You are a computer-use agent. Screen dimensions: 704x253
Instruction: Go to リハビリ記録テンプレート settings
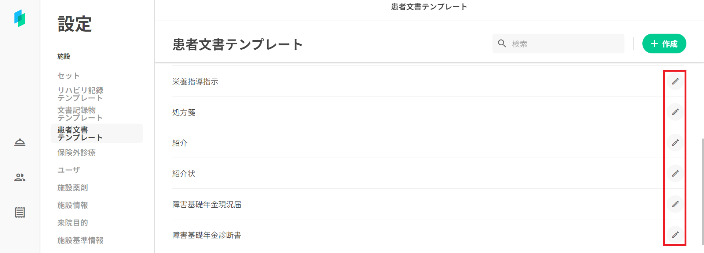(x=80, y=94)
